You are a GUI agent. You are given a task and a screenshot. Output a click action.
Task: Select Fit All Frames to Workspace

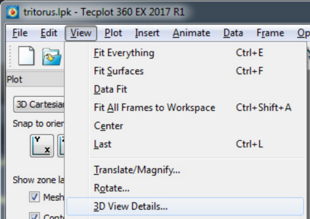point(154,107)
